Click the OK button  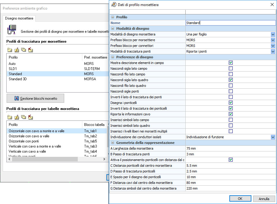tap(240, 199)
